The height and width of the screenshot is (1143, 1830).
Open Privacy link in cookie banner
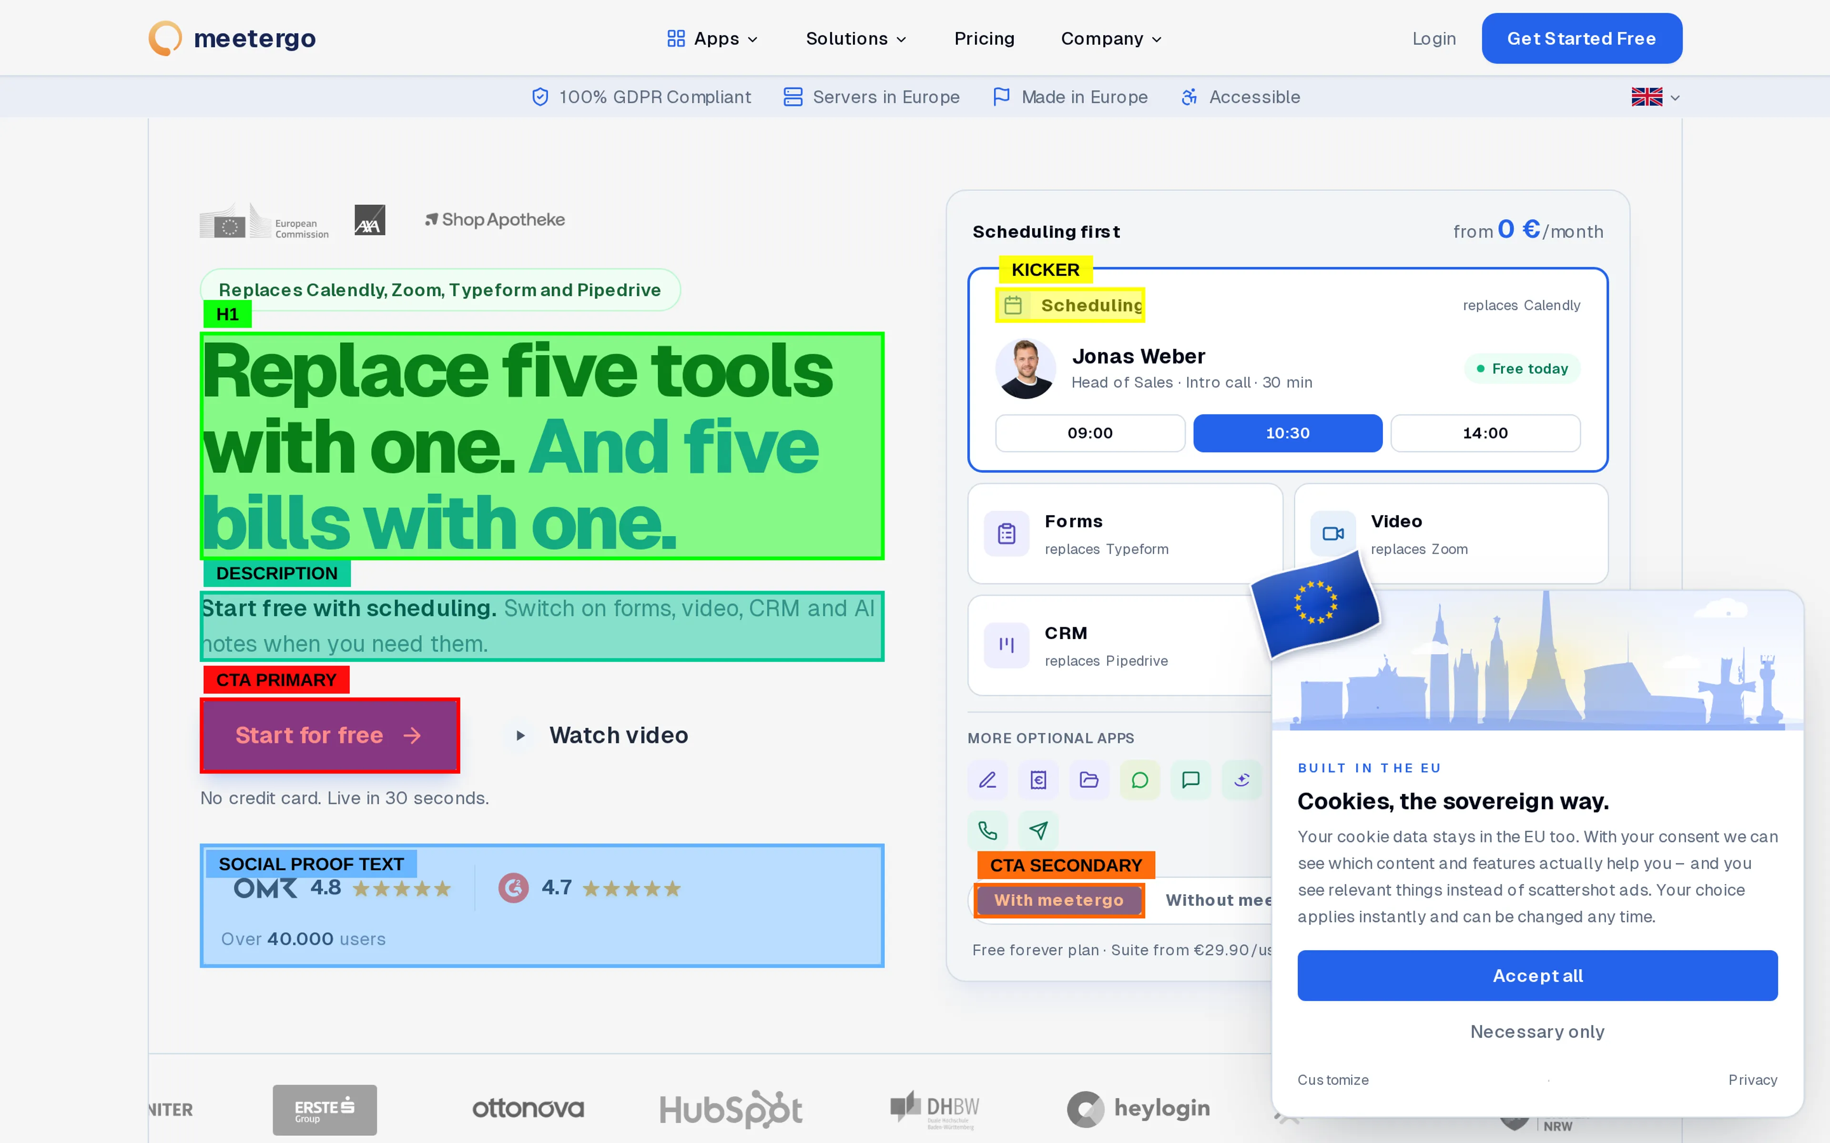[1752, 1080]
